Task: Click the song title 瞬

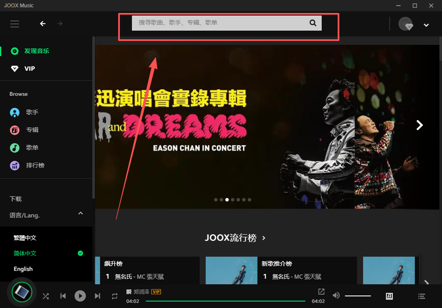Action: click(129, 292)
